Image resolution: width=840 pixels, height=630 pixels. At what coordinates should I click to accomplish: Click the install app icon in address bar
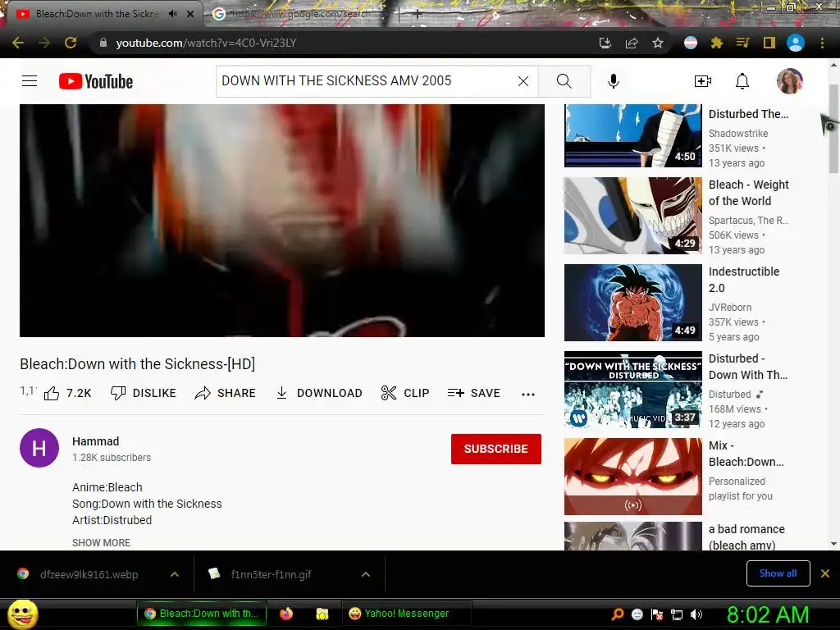click(605, 43)
